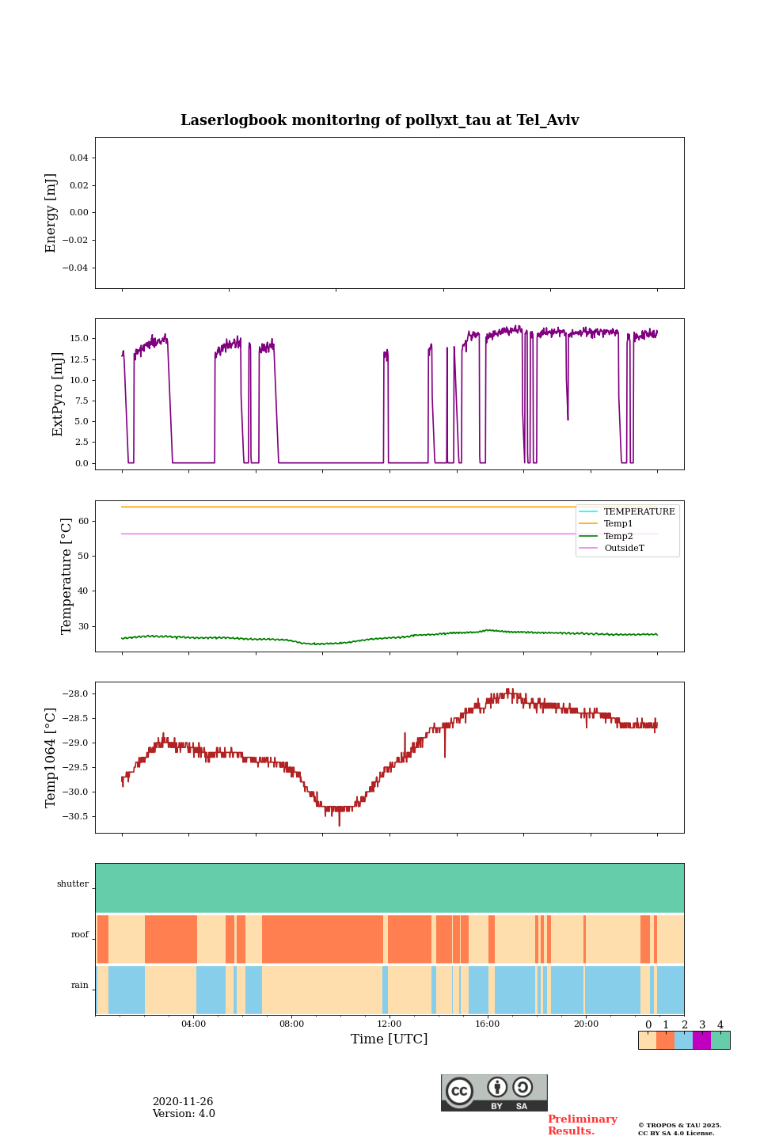Click the '20:00' time tick label

586,1024
